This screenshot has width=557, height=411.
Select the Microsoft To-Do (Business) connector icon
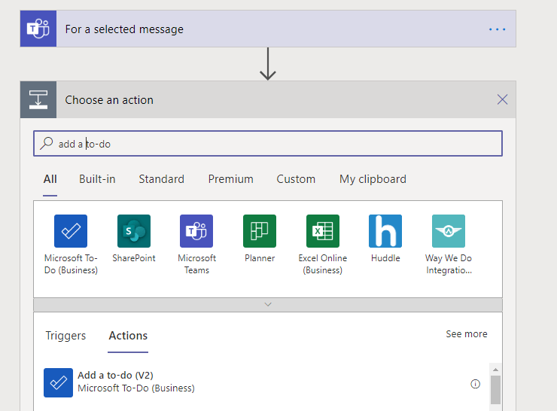tap(71, 231)
